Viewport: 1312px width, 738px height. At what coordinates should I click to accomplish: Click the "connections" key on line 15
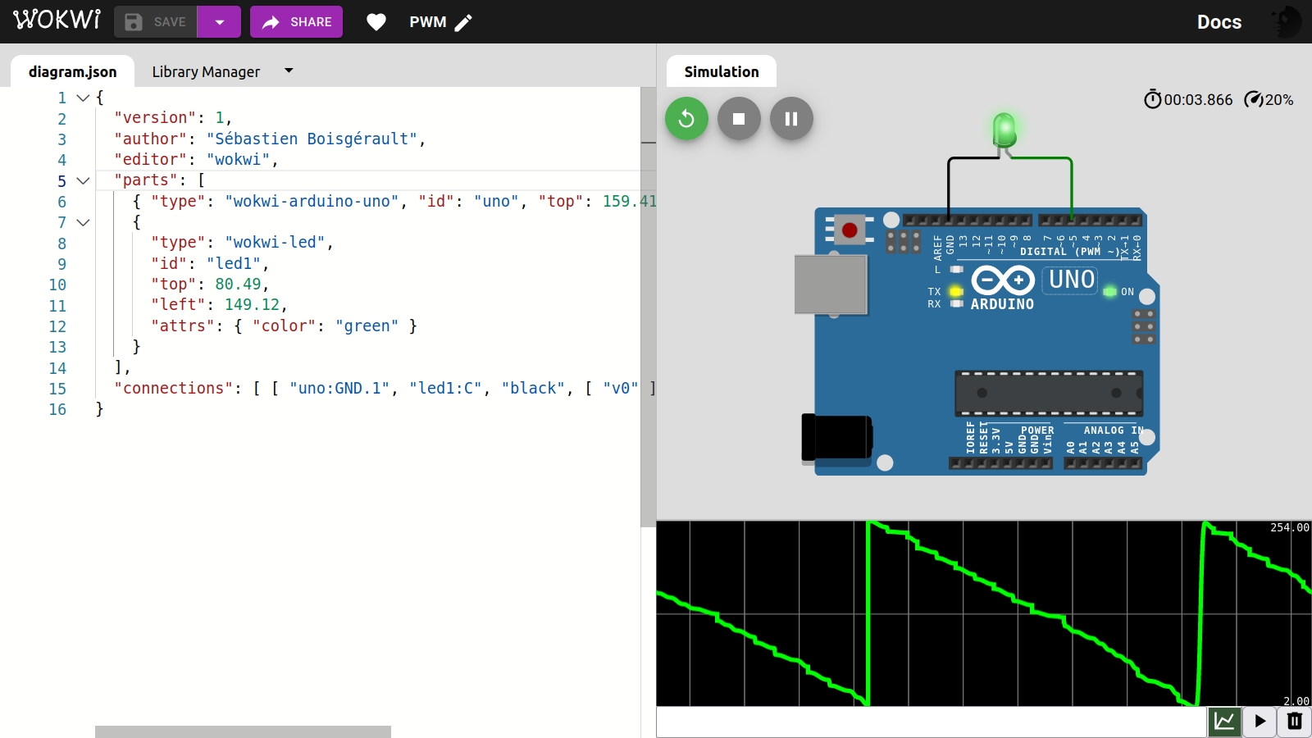point(173,388)
